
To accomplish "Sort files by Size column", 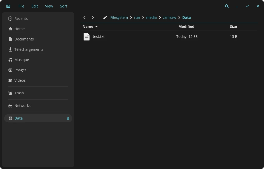I will [x=233, y=27].
